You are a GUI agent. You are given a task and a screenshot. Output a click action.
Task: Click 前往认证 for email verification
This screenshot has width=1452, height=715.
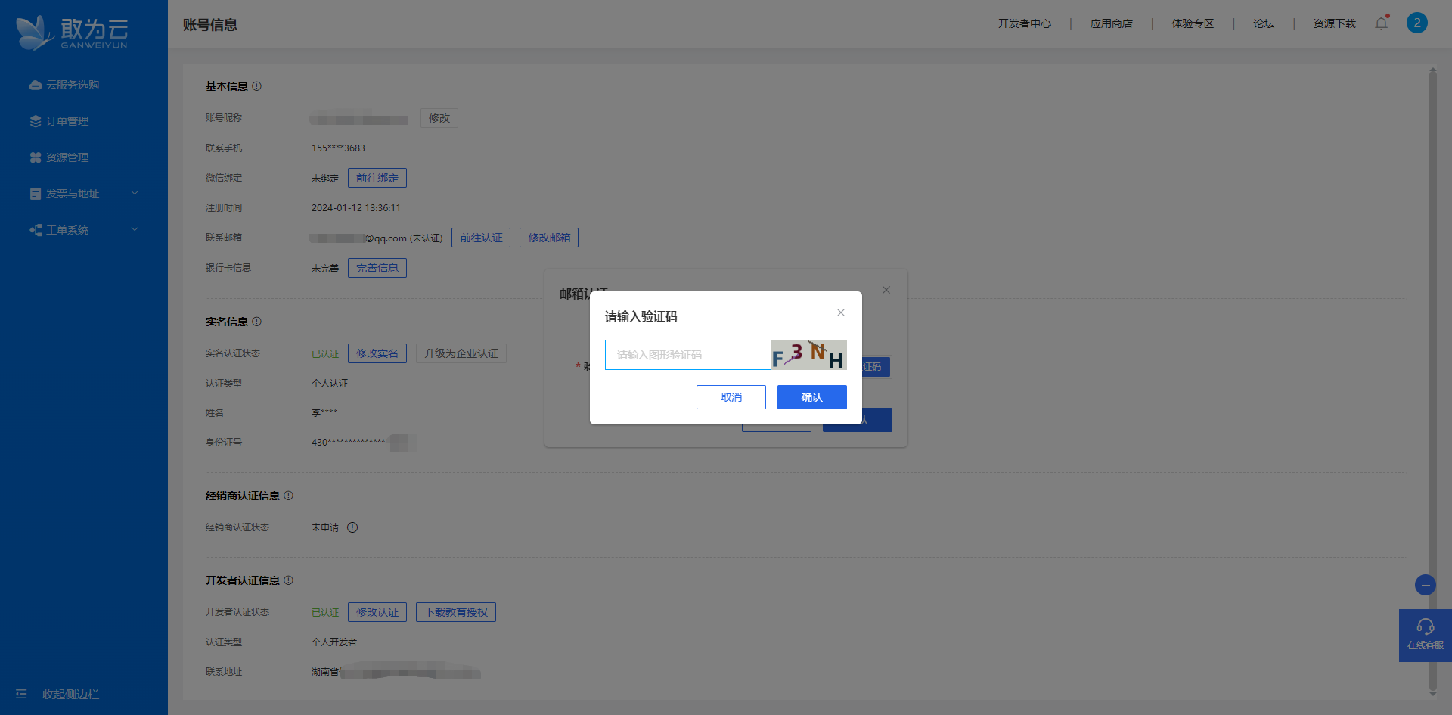coord(481,238)
